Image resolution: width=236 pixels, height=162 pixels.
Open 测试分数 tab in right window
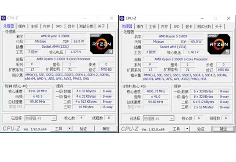[204, 27]
